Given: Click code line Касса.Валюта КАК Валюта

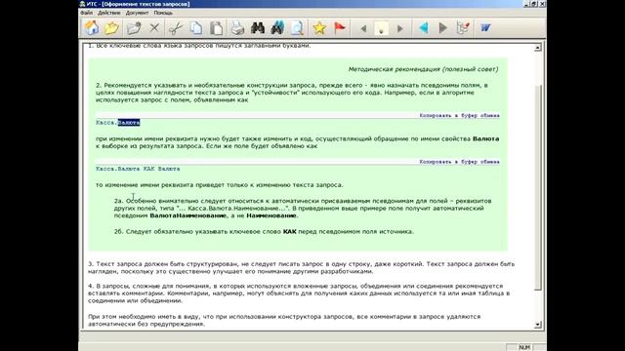Looking at the screenshot, I should [138, 169].
